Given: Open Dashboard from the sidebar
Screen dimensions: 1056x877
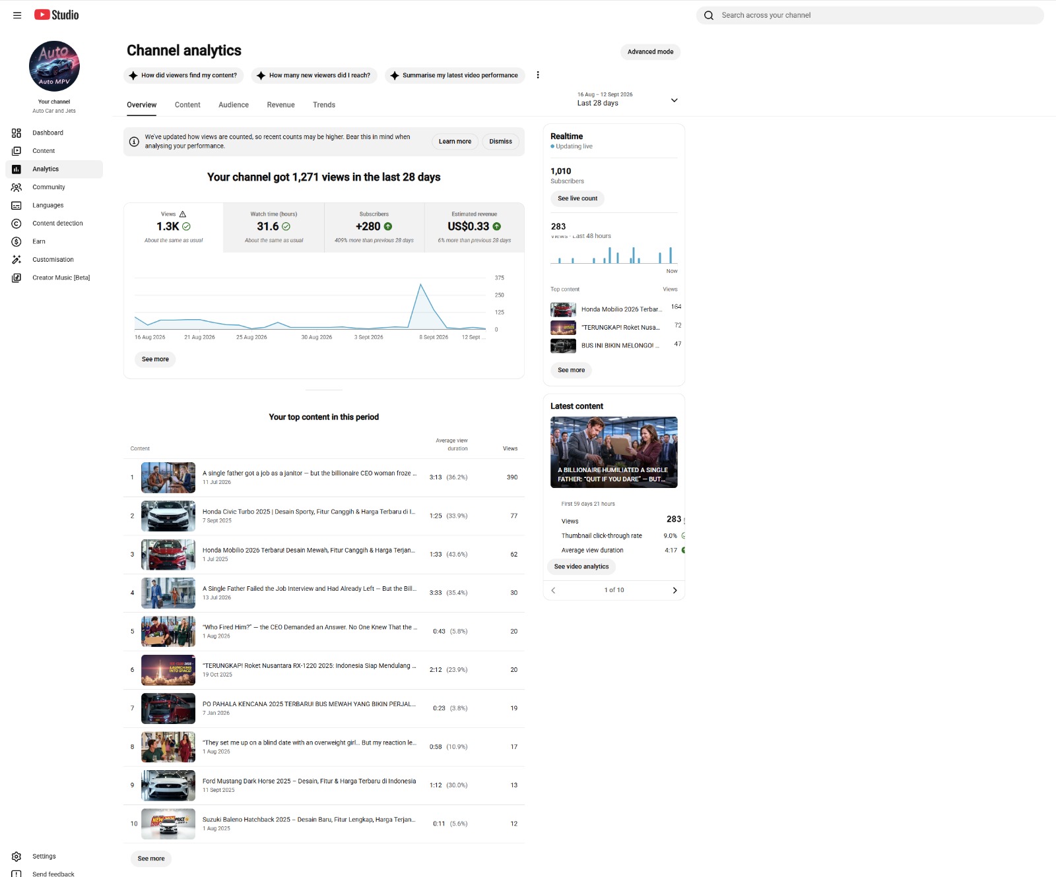Looking at the screenshot, I should 54,133.
